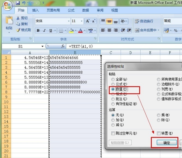Select column A header
Image resolution: width=182 pixels, height=158 pixels.
point(30,53)
